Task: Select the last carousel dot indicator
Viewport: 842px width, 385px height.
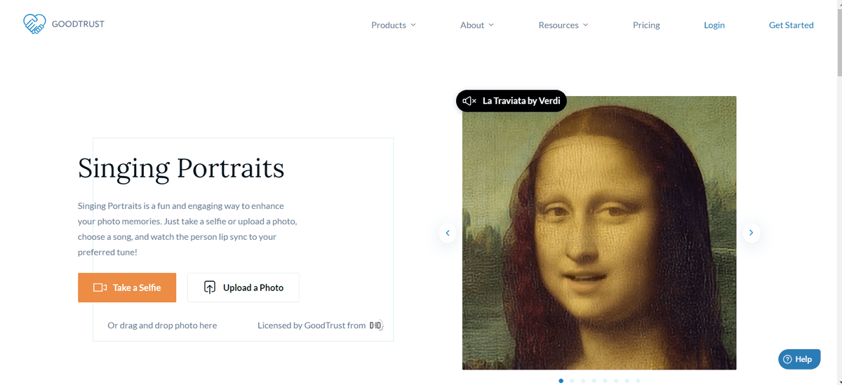Action: coord(638,381)
